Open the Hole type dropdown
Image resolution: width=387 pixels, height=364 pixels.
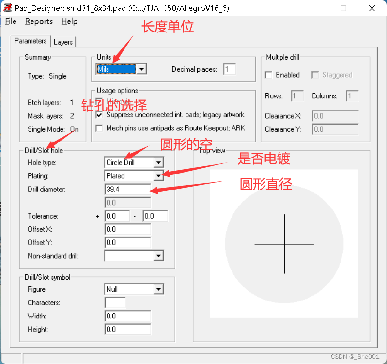point(158,163)
